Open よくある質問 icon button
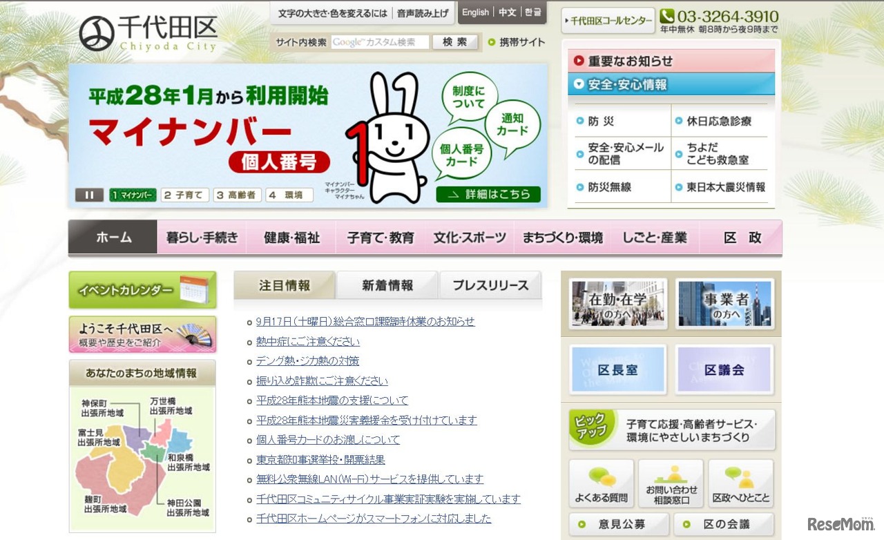Image resolution: width=884 pixels, height=540 pixels. tap(601, 483)
